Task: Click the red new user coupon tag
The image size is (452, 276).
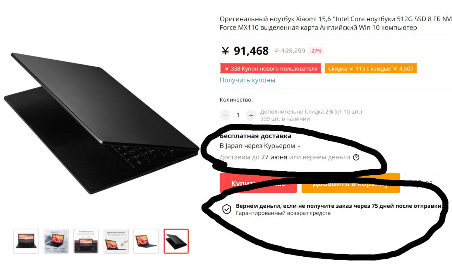Action: coord(271,68)
